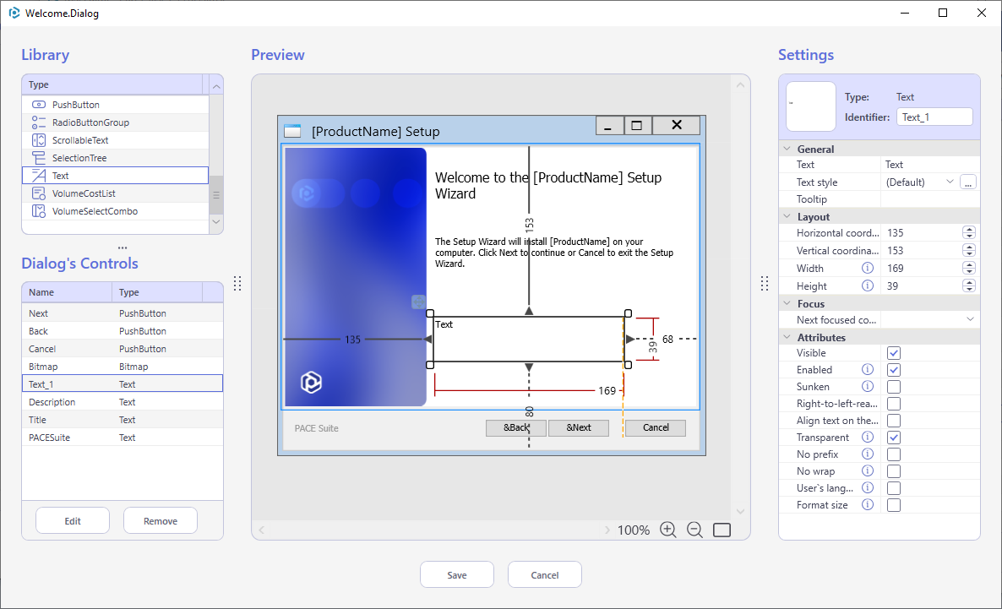
Task: Click &Next button in preview
Action: click(x=579, y=427)
